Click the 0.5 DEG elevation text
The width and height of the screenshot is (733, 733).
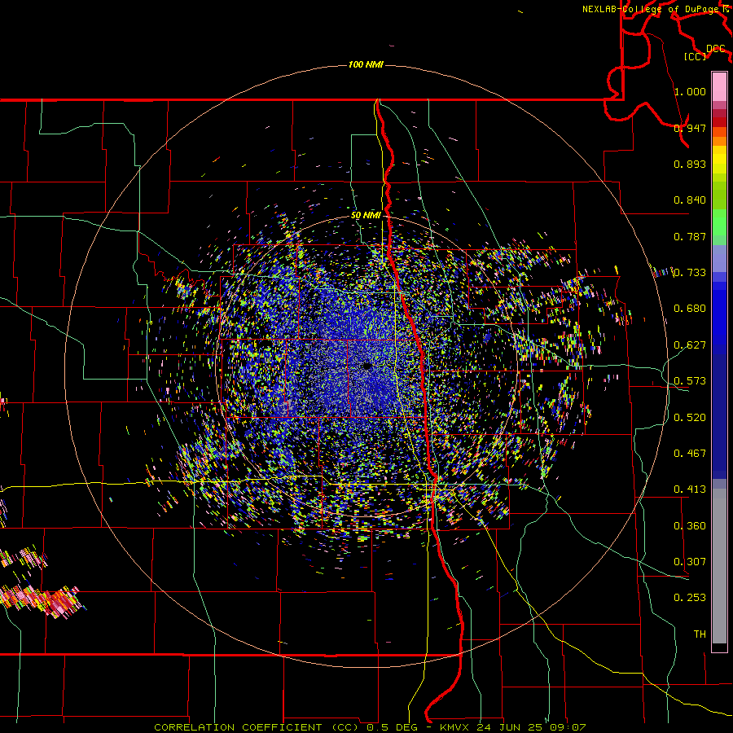392,727
